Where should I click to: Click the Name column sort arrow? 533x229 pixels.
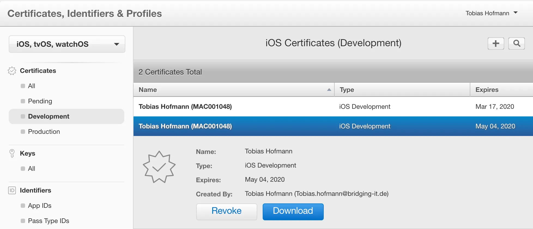pyautogui.click(x=329, y=90)
